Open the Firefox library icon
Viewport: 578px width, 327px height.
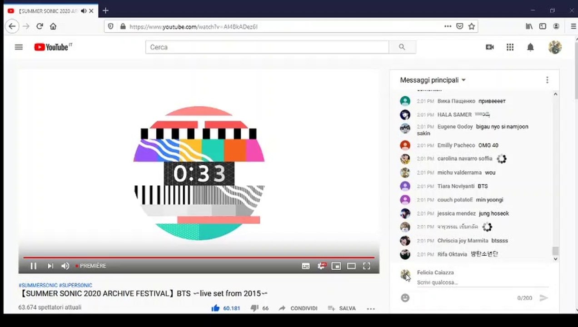point(529,26)
